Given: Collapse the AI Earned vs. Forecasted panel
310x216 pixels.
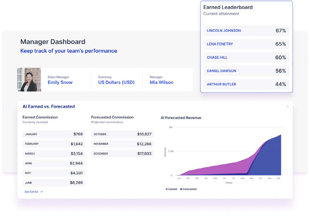Looking at the screenshot, I should [x=288, y=107].
